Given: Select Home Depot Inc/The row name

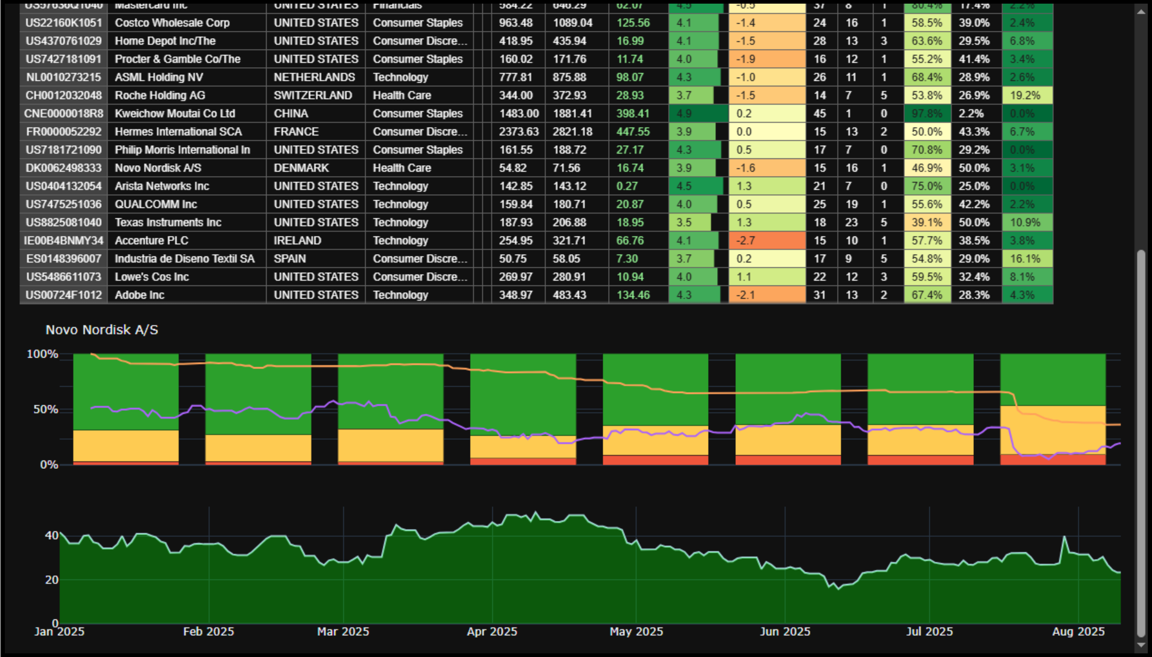Looking at the screenshot, I should click(x=187, y=41).
